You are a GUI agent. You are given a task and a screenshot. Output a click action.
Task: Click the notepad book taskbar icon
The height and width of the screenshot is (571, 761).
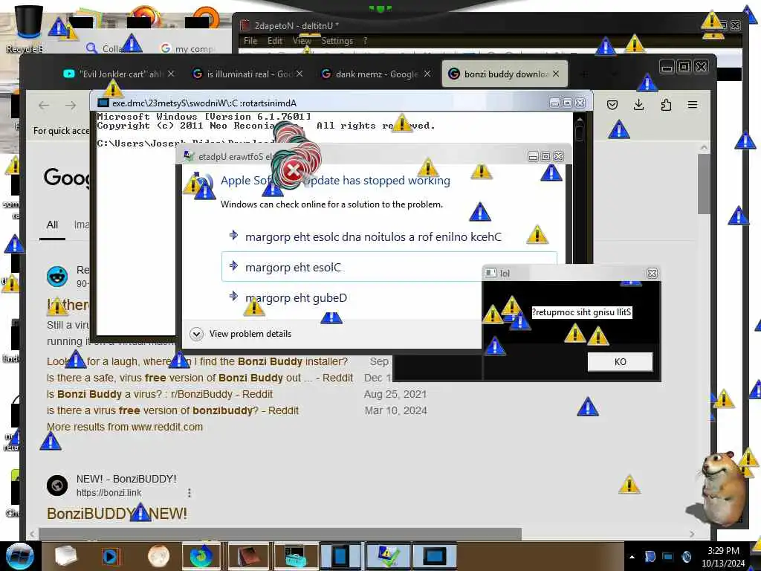248,556
